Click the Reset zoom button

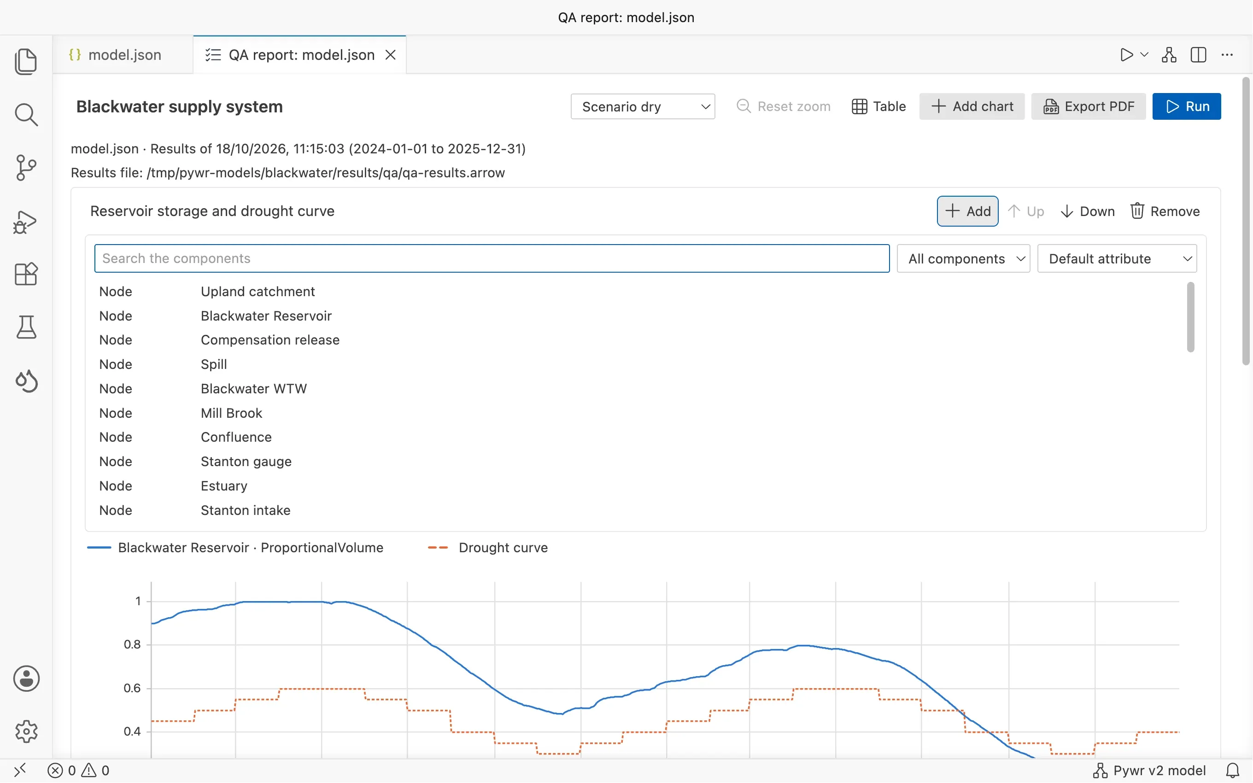coord(784,107)
